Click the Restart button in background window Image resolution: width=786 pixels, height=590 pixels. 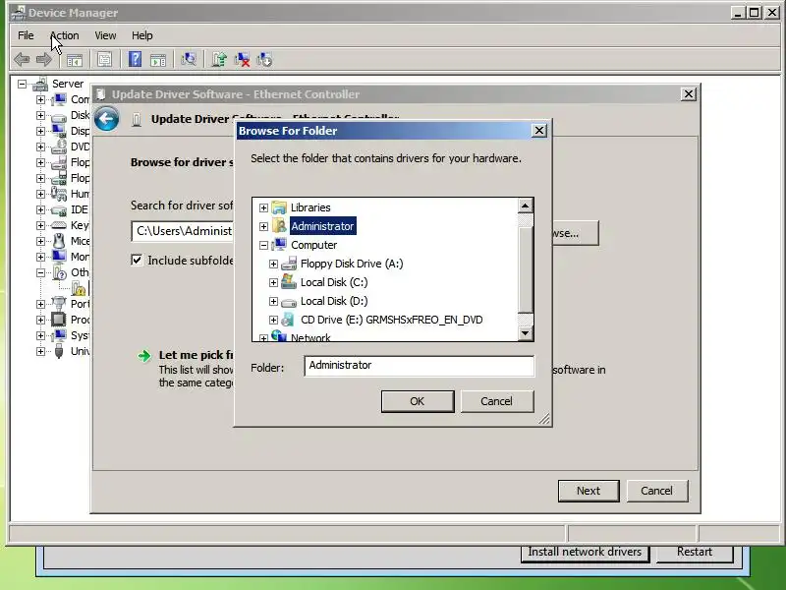695,552
